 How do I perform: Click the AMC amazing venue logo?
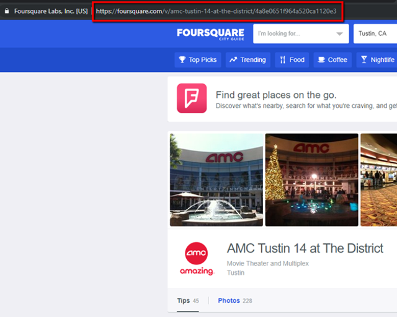[197, 259]
